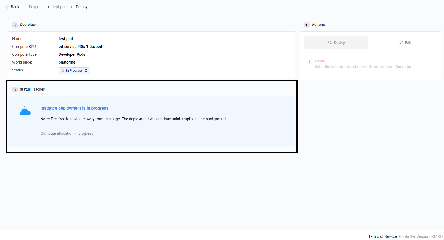The width and height of the screenshot is (444, 240).
Task: Click the red trash icon beside Delete
Action: pyautogui.click(x=311, y=61)
